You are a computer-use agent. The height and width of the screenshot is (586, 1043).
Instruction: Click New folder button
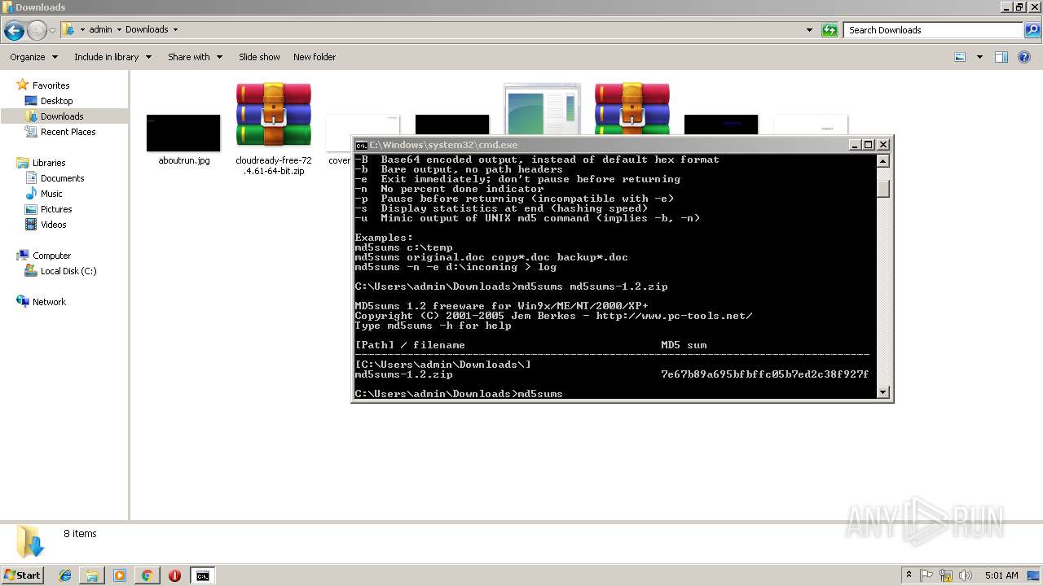point(315,57)
